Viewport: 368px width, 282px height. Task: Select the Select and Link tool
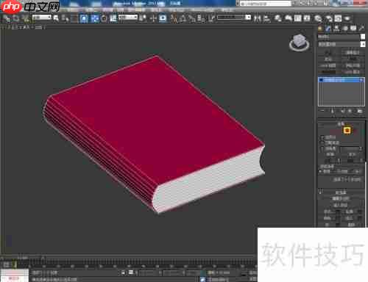(7, 18)
